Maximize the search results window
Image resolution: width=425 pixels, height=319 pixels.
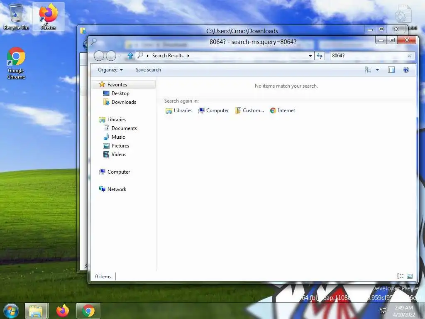[x=392, y=40]
